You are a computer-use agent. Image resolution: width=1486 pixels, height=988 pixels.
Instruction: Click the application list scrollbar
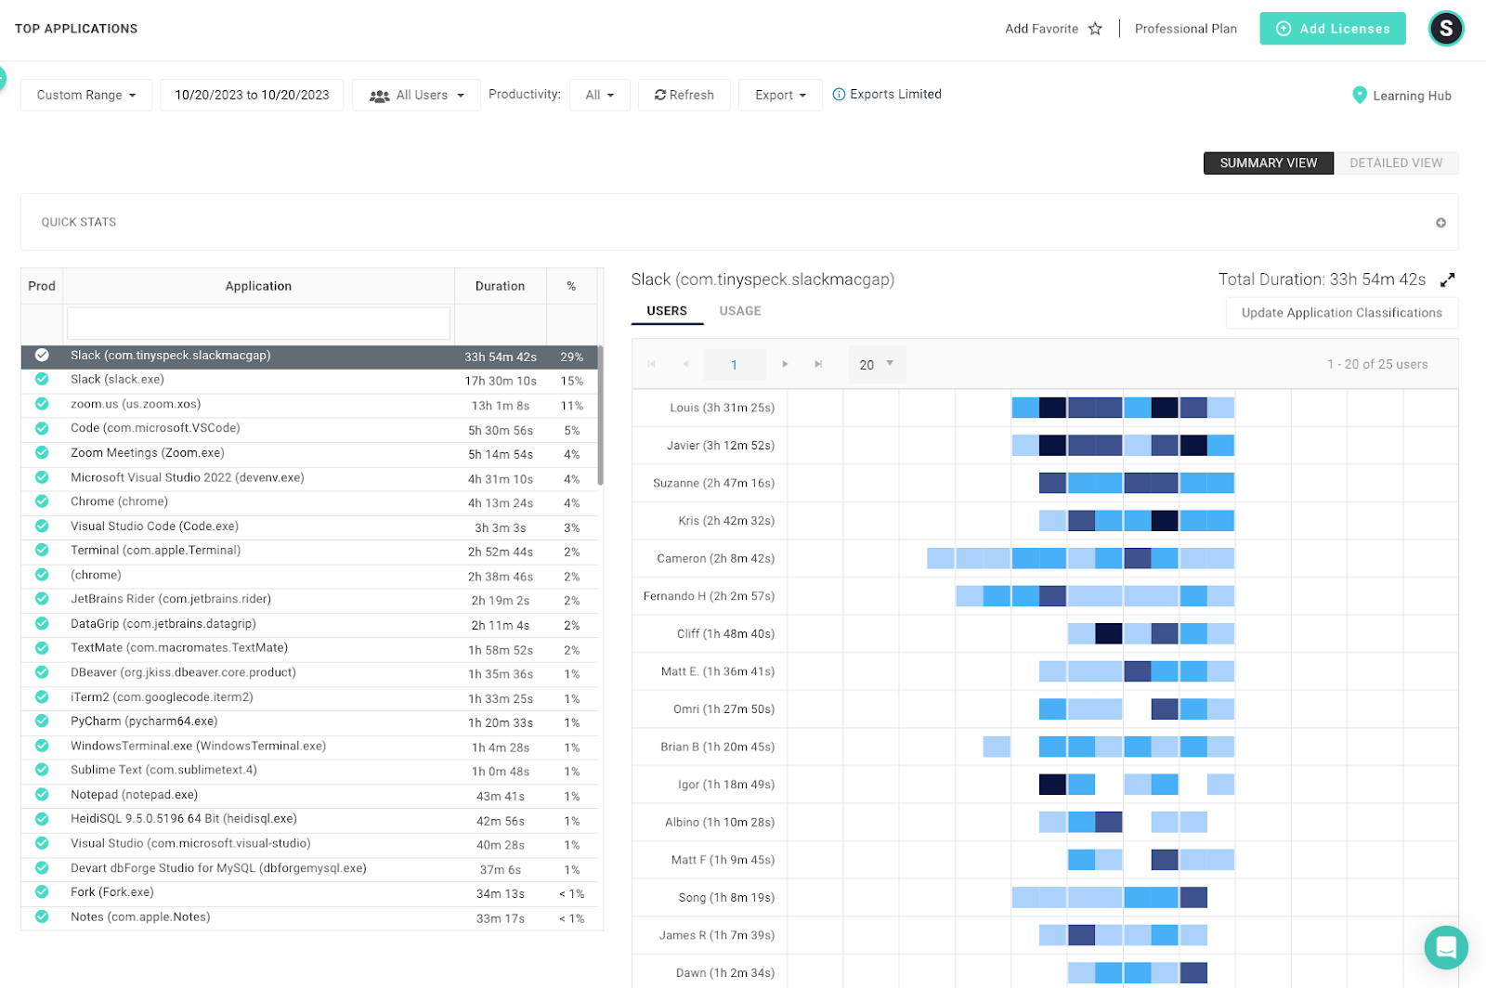tap(601, 415)
